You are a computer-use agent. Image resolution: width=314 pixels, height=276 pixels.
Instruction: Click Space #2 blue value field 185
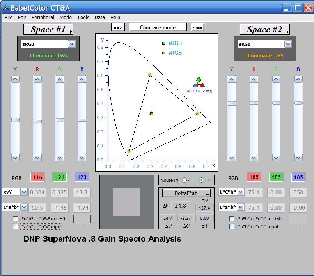(298, 177)
